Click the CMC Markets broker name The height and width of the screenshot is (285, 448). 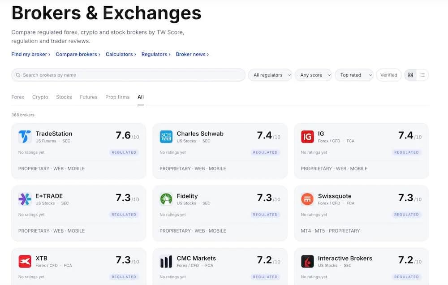click(x=196, y=258)
